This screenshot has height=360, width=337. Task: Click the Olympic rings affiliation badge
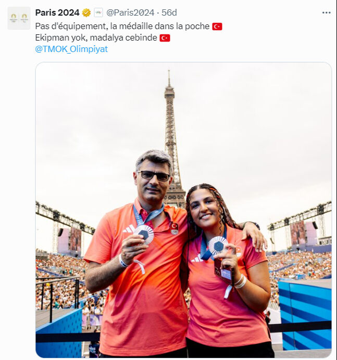click(x=98, y=12)
